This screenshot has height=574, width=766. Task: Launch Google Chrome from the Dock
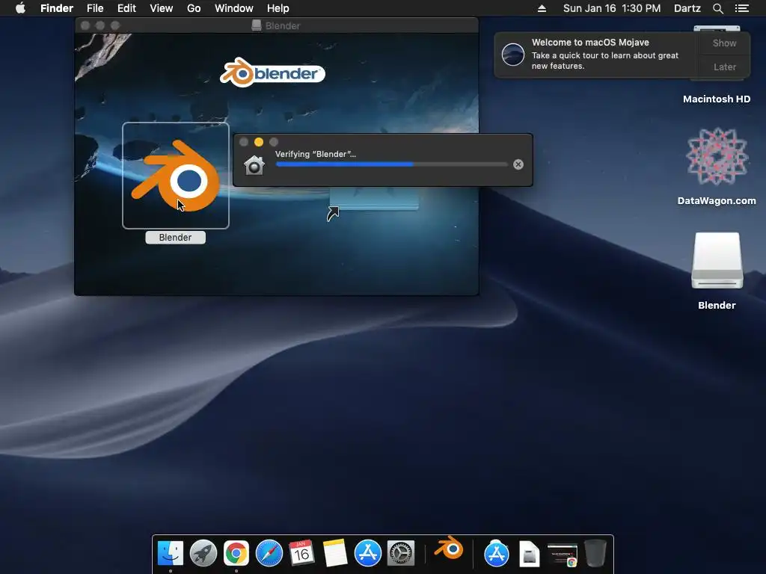(236, 554)
